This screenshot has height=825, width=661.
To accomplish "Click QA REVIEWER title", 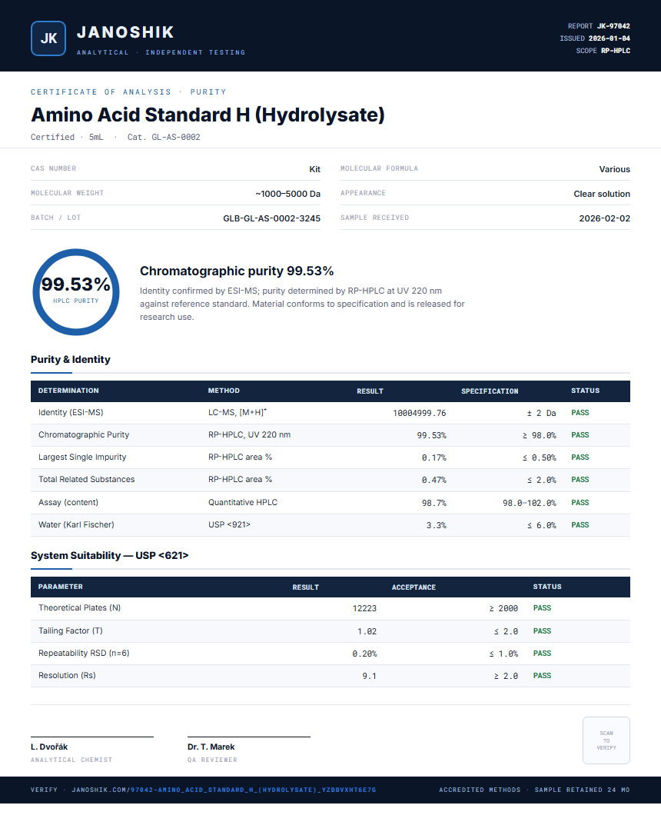I will pos(212,760).
